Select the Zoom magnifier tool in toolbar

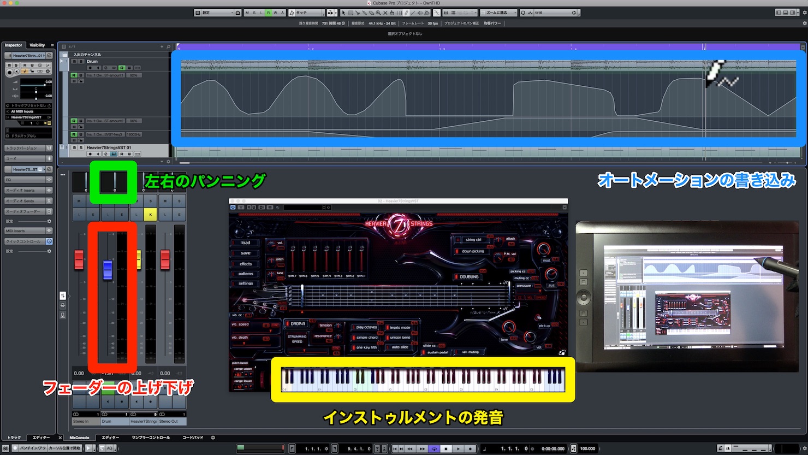click(378, 13)
